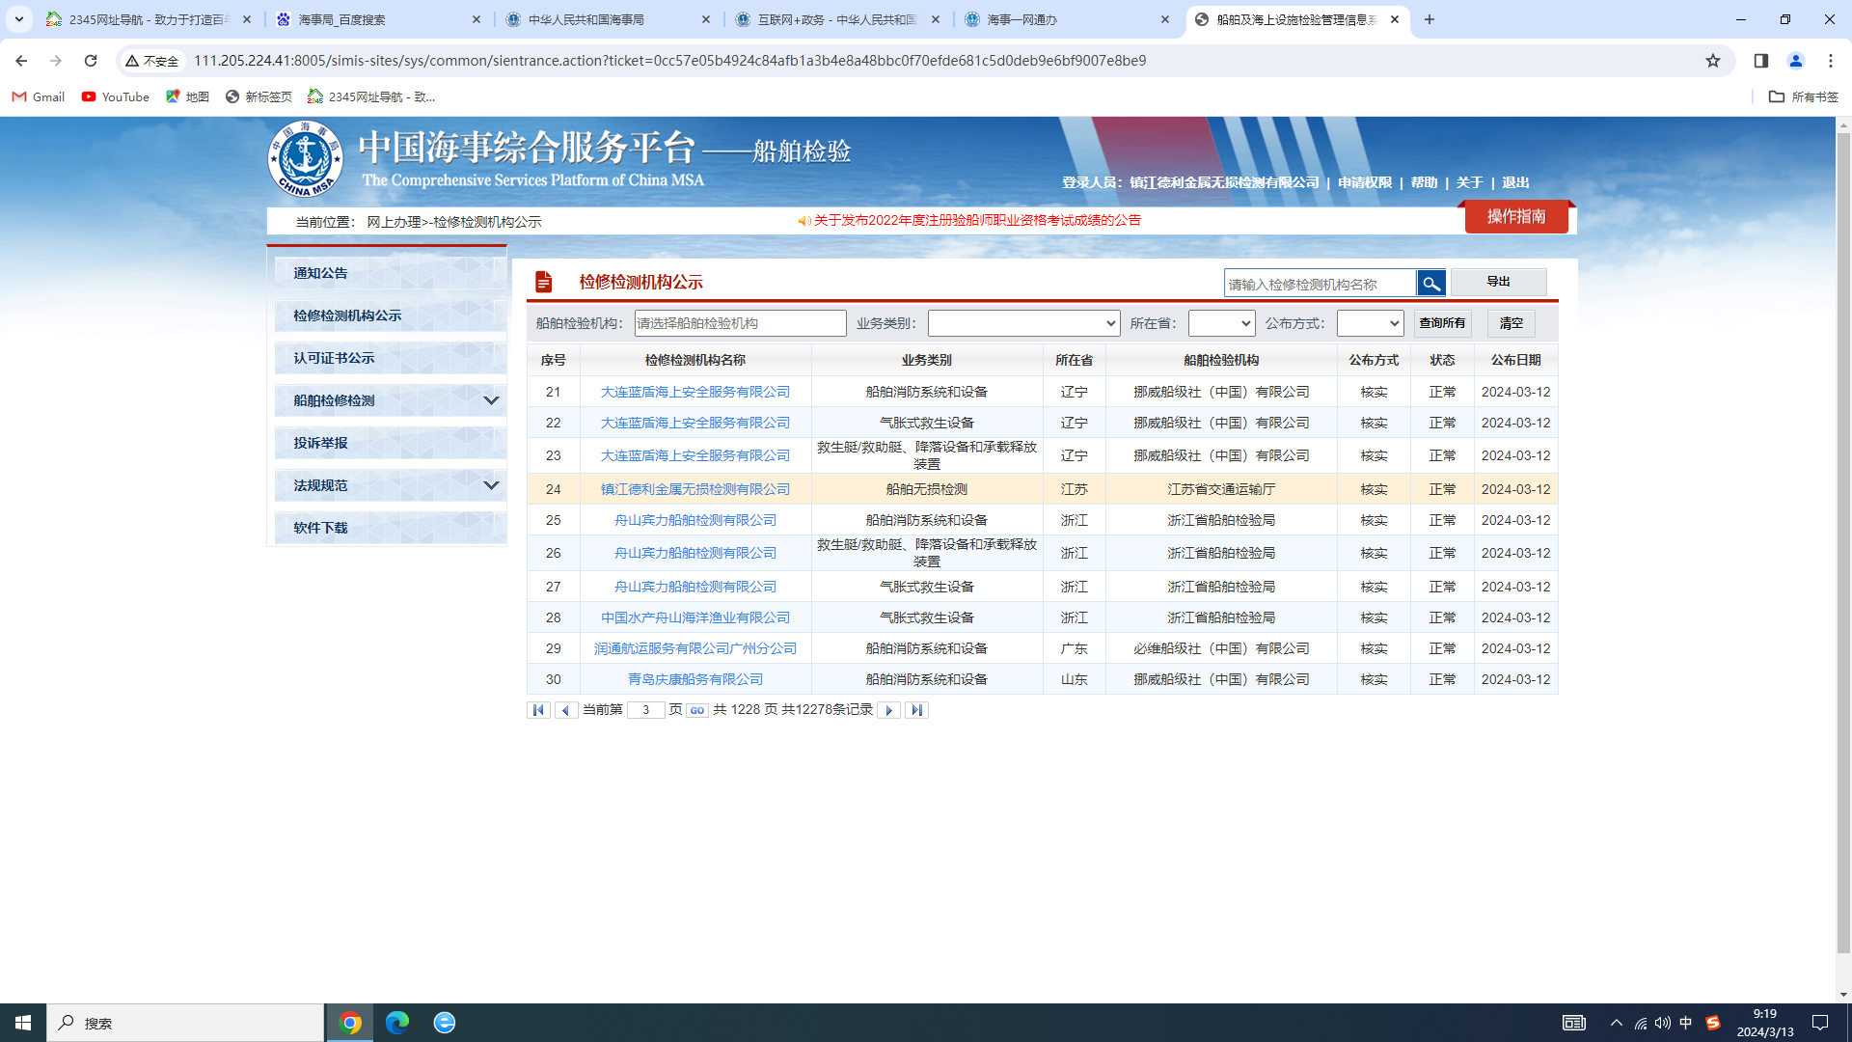The width and height of the screenshot is (1852, 1042).
Task: Click the China MSA logo emblem
Action: coord(305,159)
